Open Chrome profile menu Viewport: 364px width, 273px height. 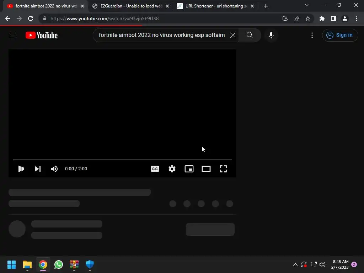345,18
